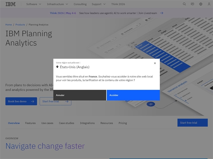This screenshot has height=159, width=213.
Task: Click the Navigate change faster heading
Action: click(x=45, y=146)
